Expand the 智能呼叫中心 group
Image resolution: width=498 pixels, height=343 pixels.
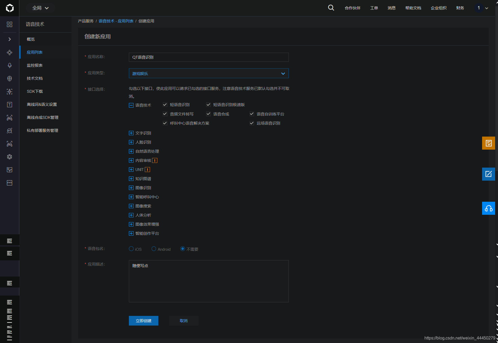click(x=131, y=197)
